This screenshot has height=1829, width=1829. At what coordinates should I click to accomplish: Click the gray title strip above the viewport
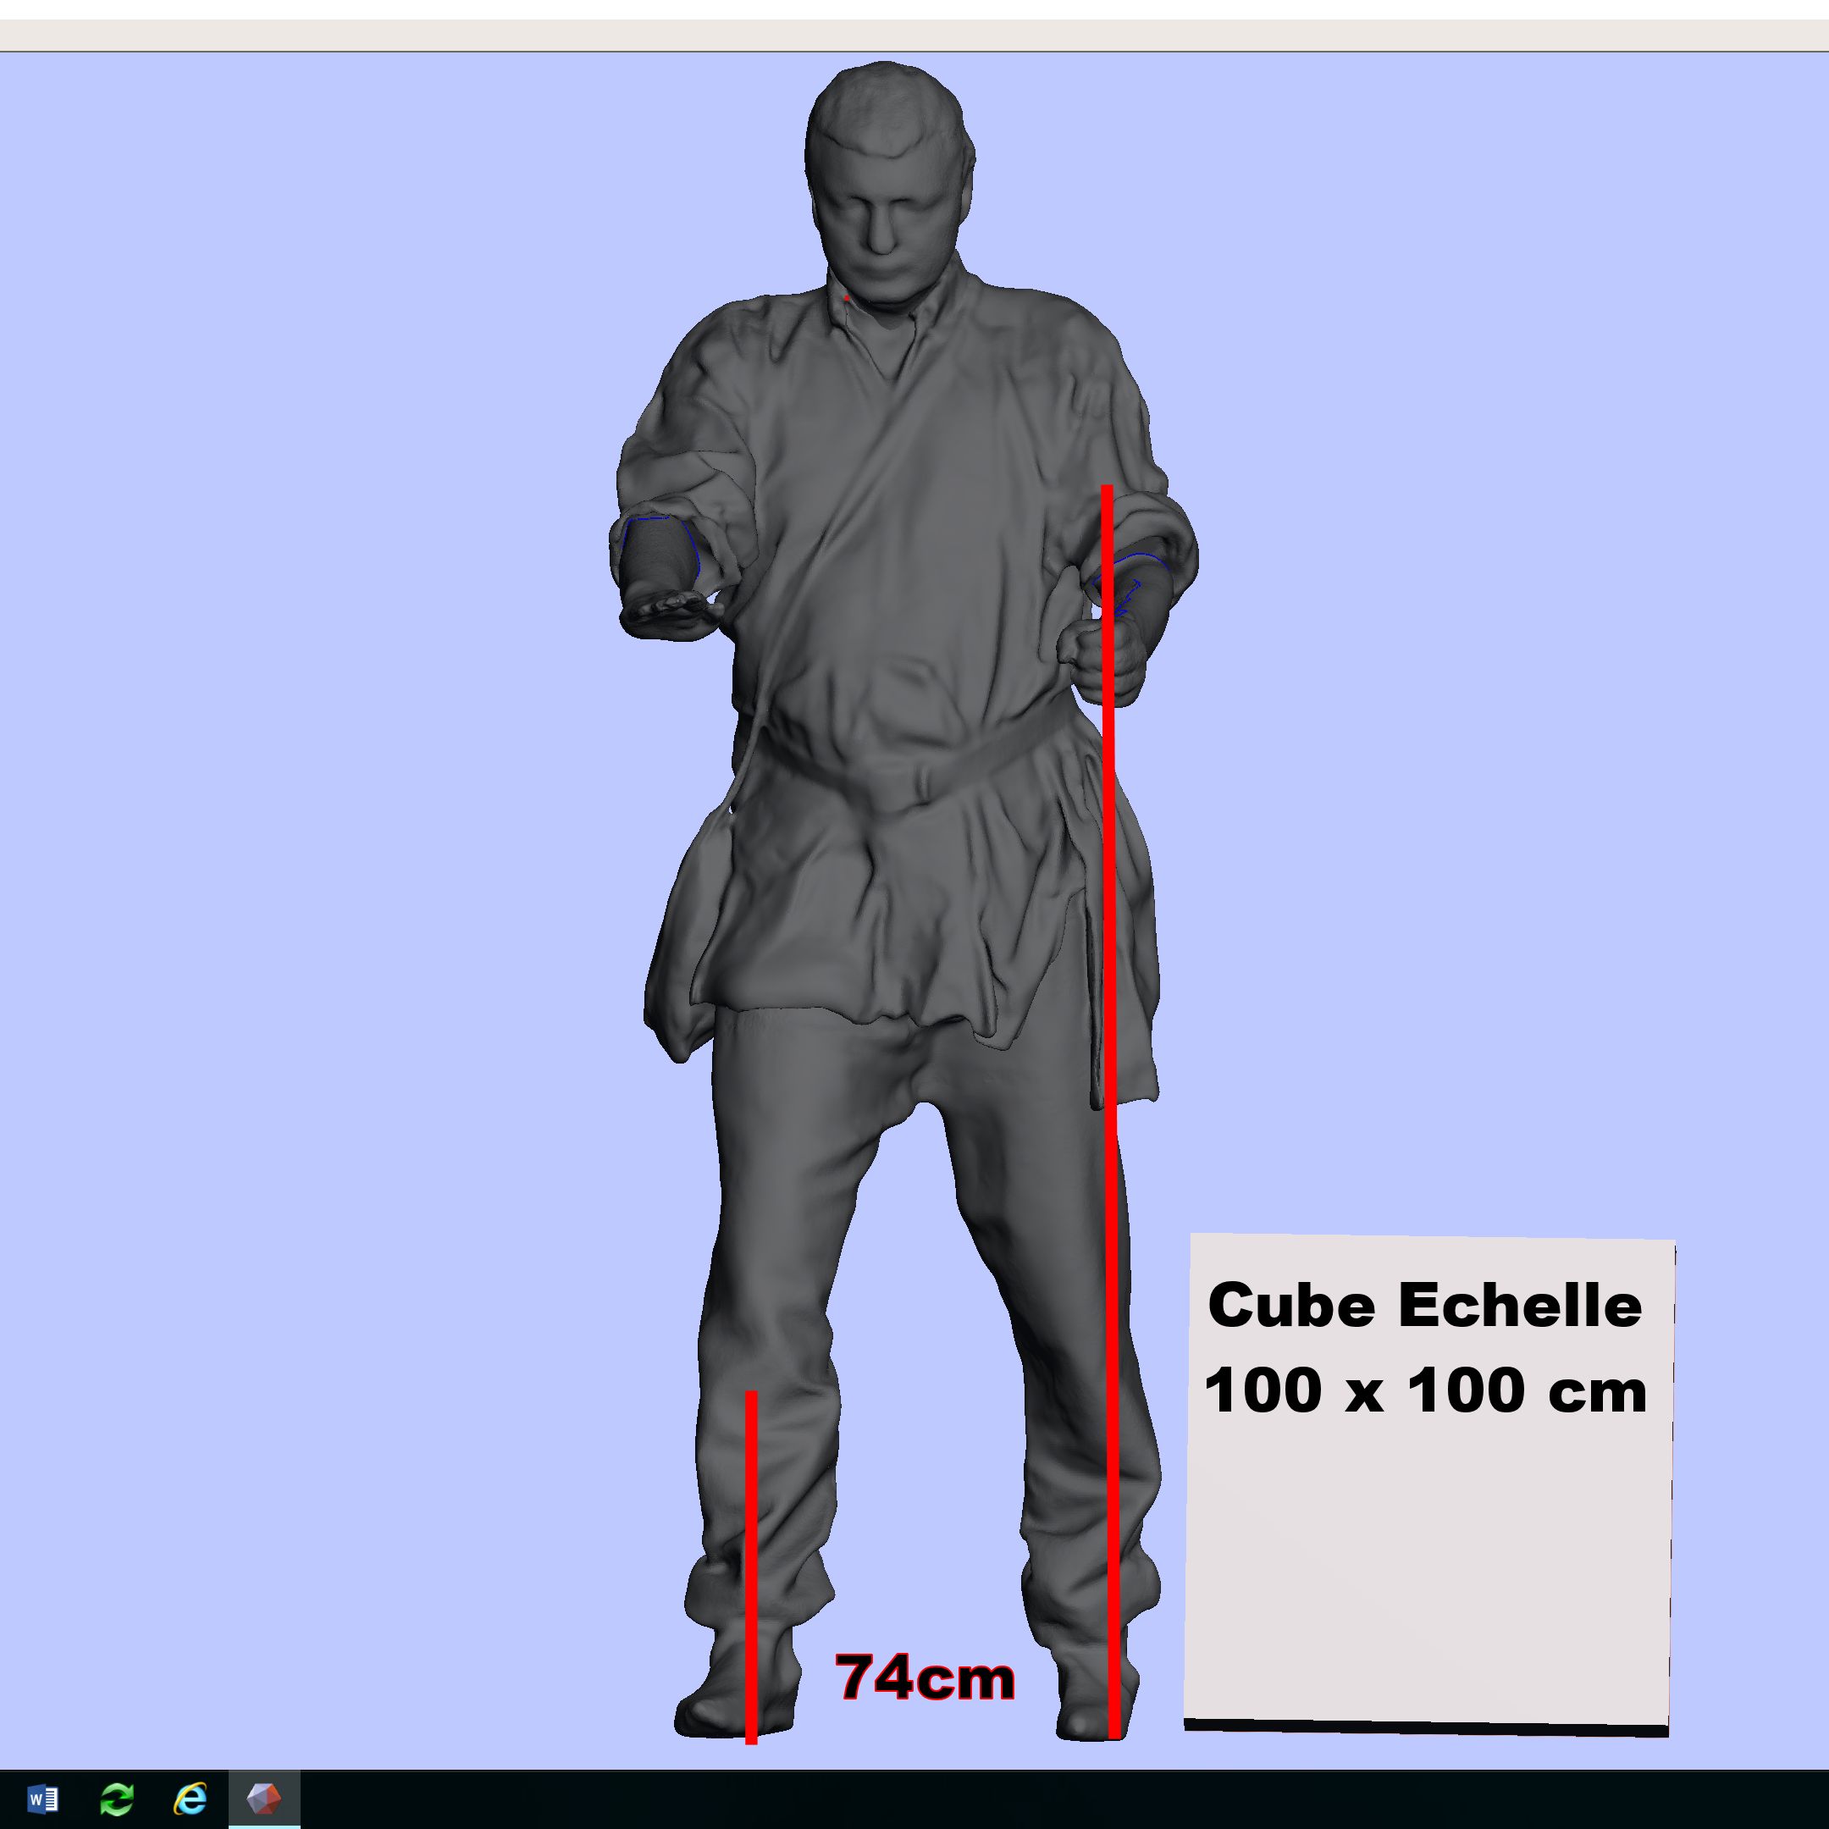(x=914, y=35)
